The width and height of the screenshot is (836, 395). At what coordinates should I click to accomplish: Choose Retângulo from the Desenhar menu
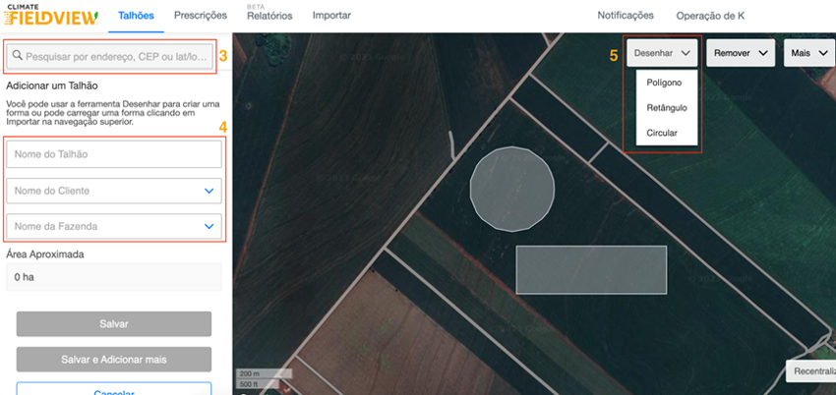click(667, 108)
